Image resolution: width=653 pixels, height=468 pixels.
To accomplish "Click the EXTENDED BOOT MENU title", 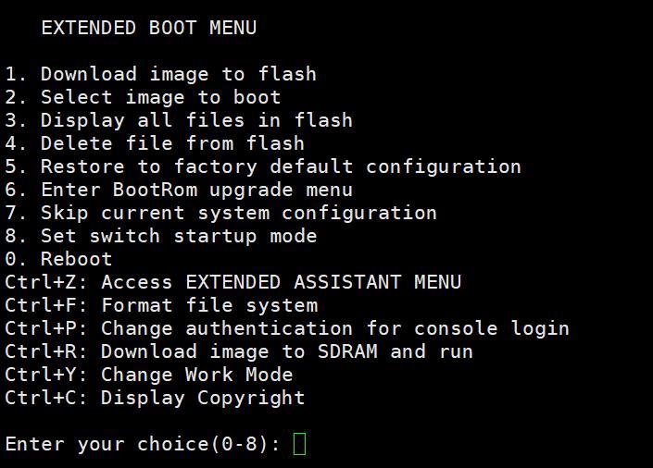I will [148, 28].
